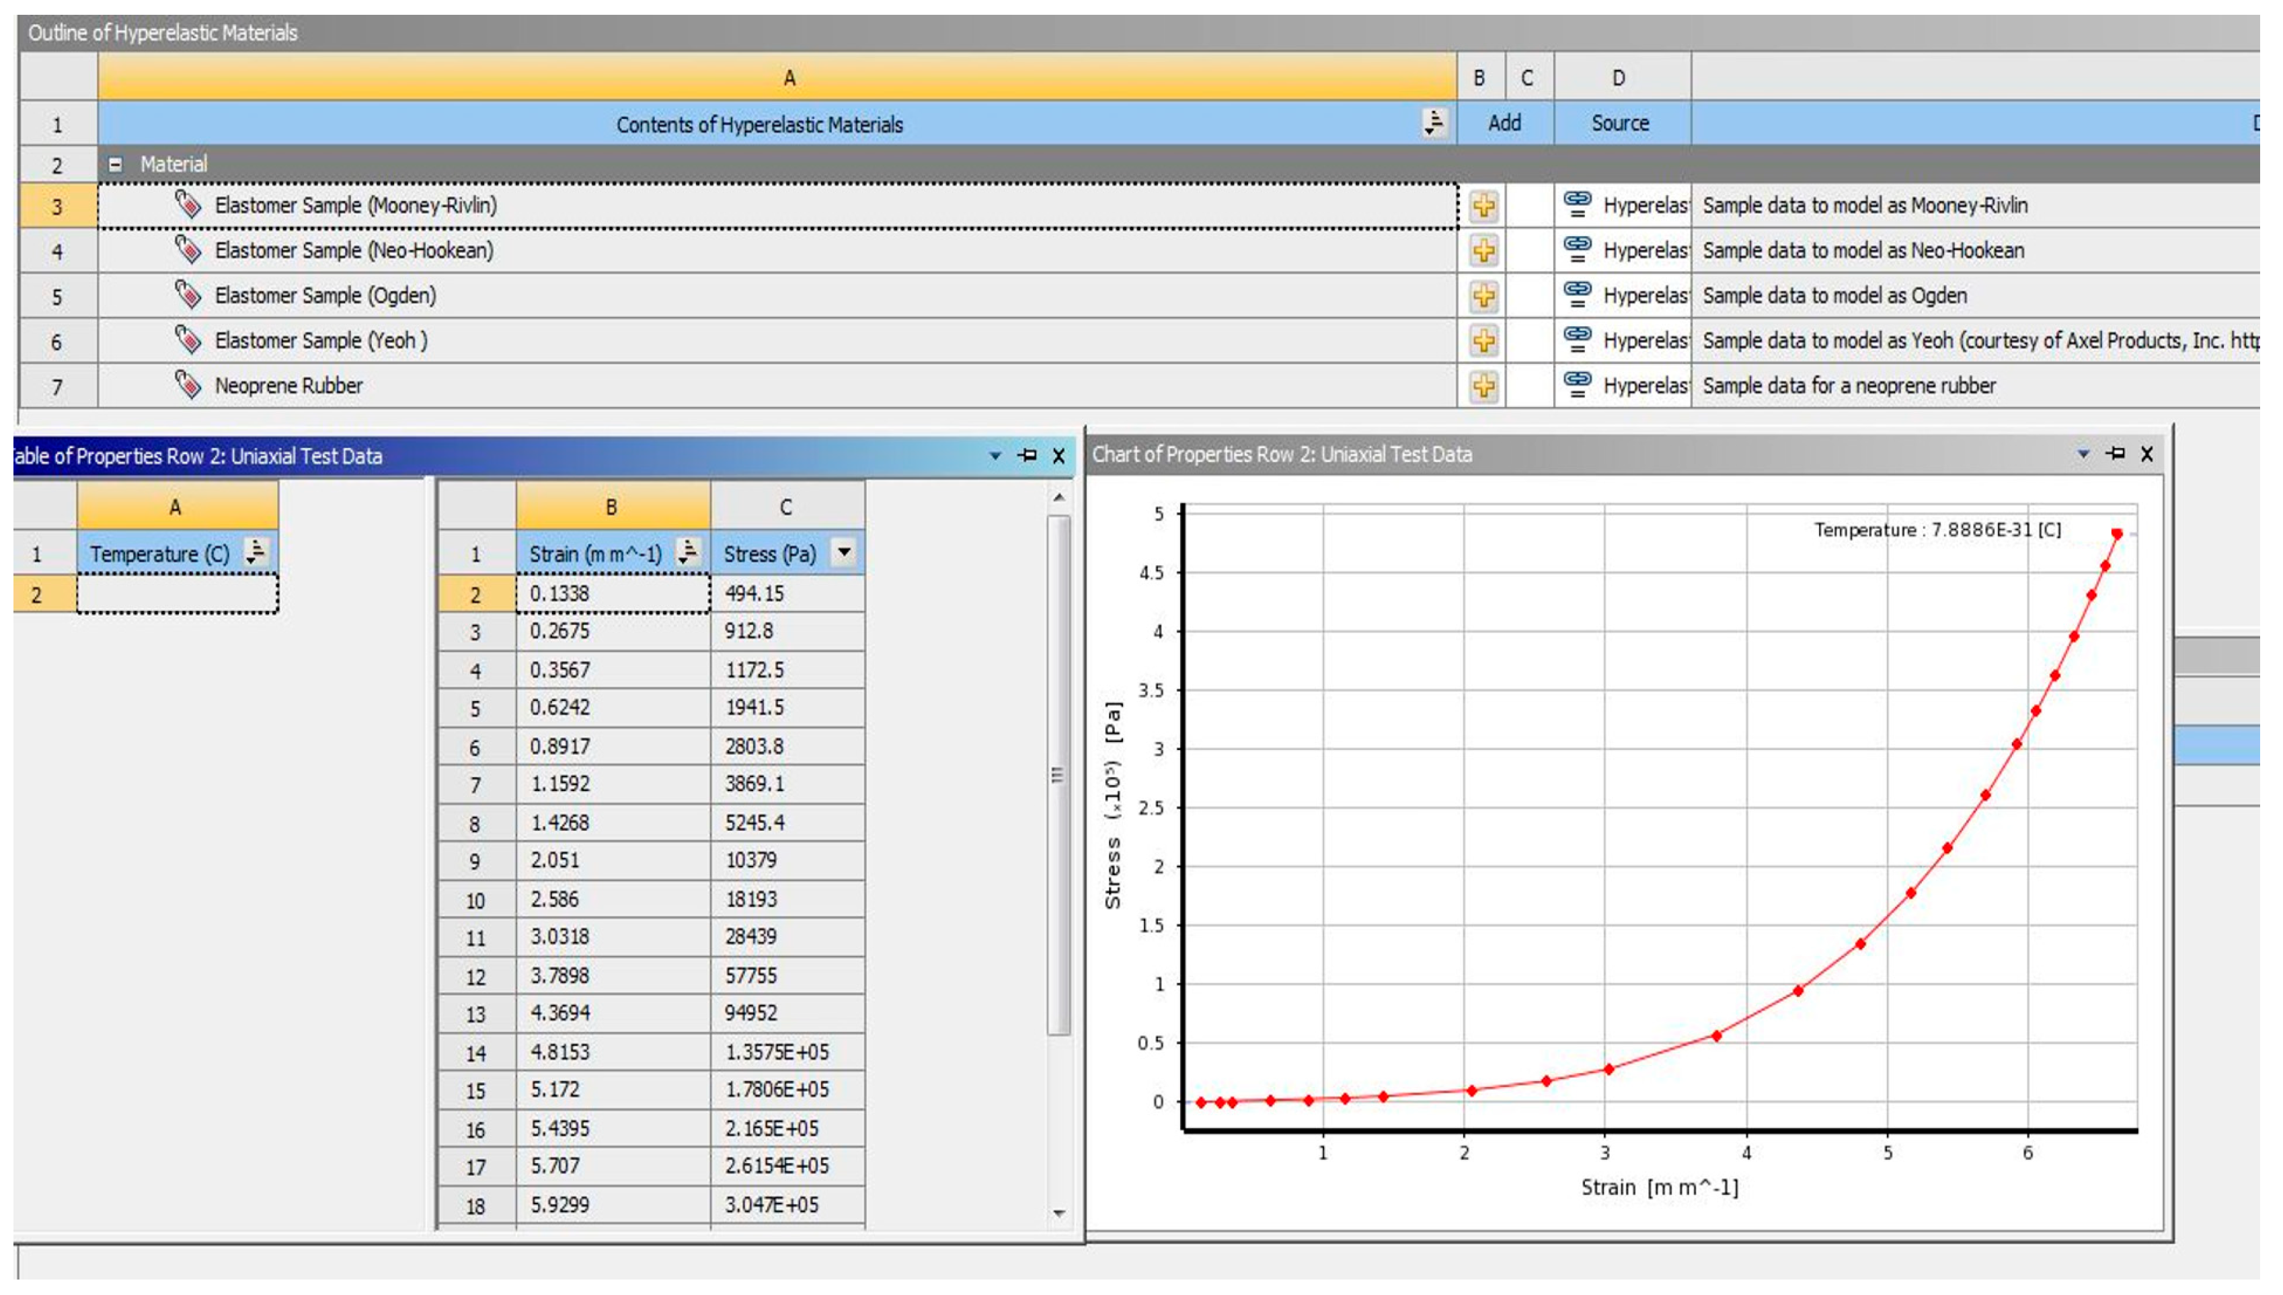The width and height of the screenshot is (2283, 1295).
Task: Click add icon in Neoprene Rubber row
Action: tap(1483, 386)
